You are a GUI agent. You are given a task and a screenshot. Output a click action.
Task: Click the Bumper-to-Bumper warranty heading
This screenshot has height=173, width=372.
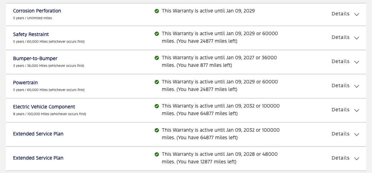pos(35,58)
